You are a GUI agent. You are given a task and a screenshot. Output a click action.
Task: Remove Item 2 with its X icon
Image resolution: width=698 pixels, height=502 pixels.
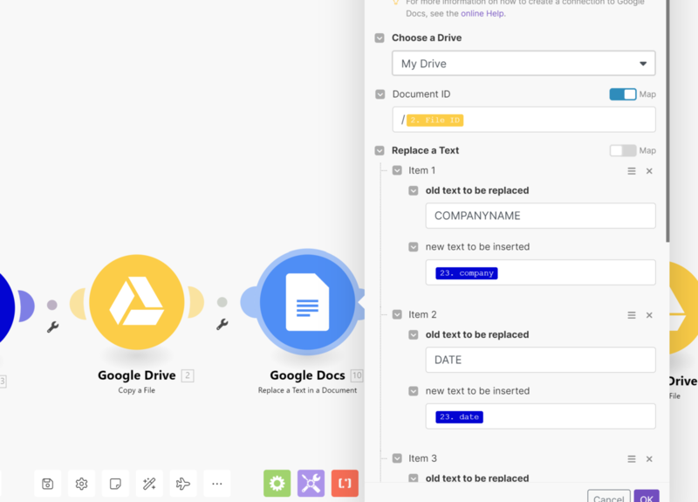pos(649,315)
